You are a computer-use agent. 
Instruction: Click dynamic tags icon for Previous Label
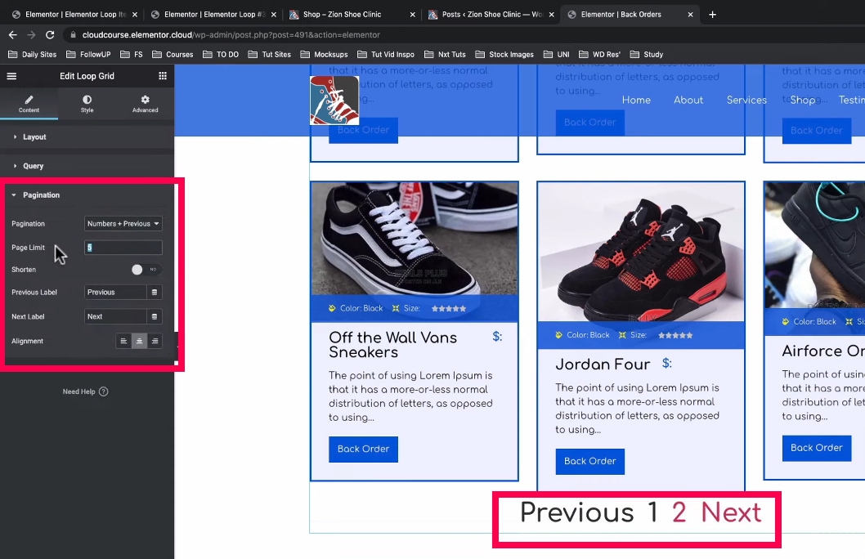click(155, 293)
